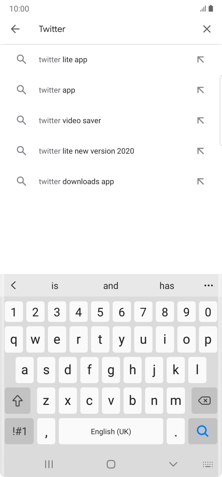Tap the search icon next to 'twitter lite app'
The image size is (222, 477).
coord(21,59)
